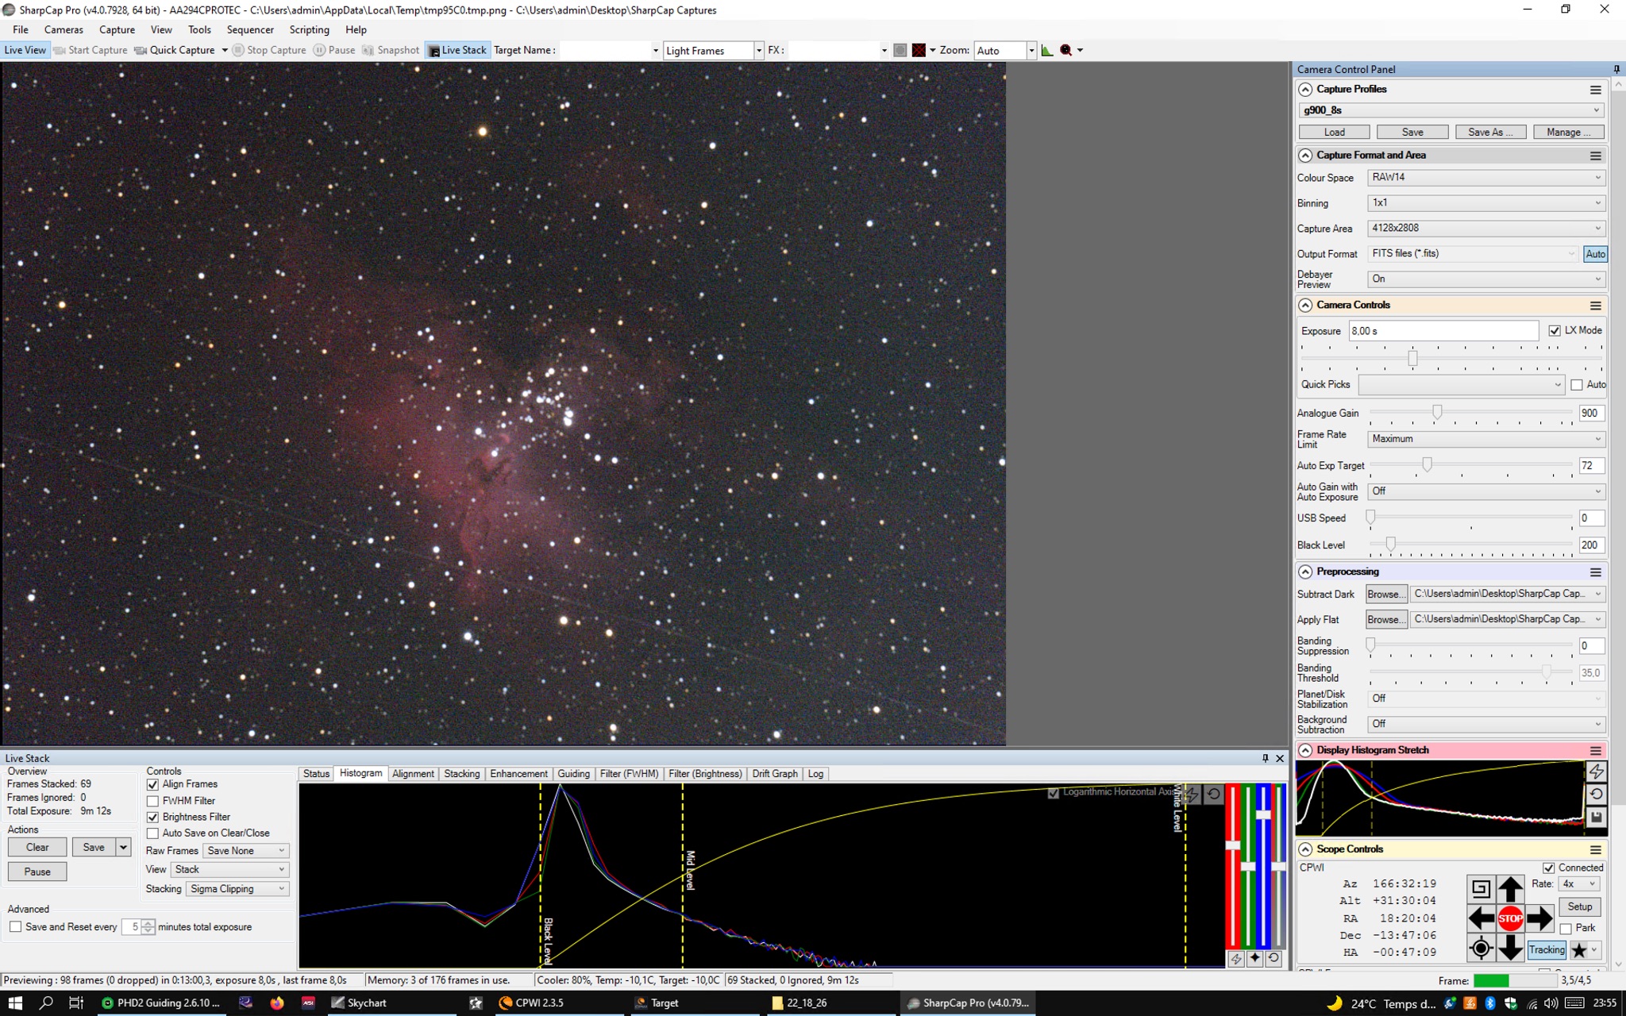Open the Binning 1x1 dropdown
This screenshot has height=1016, width=1626.
click(1486, 203)
